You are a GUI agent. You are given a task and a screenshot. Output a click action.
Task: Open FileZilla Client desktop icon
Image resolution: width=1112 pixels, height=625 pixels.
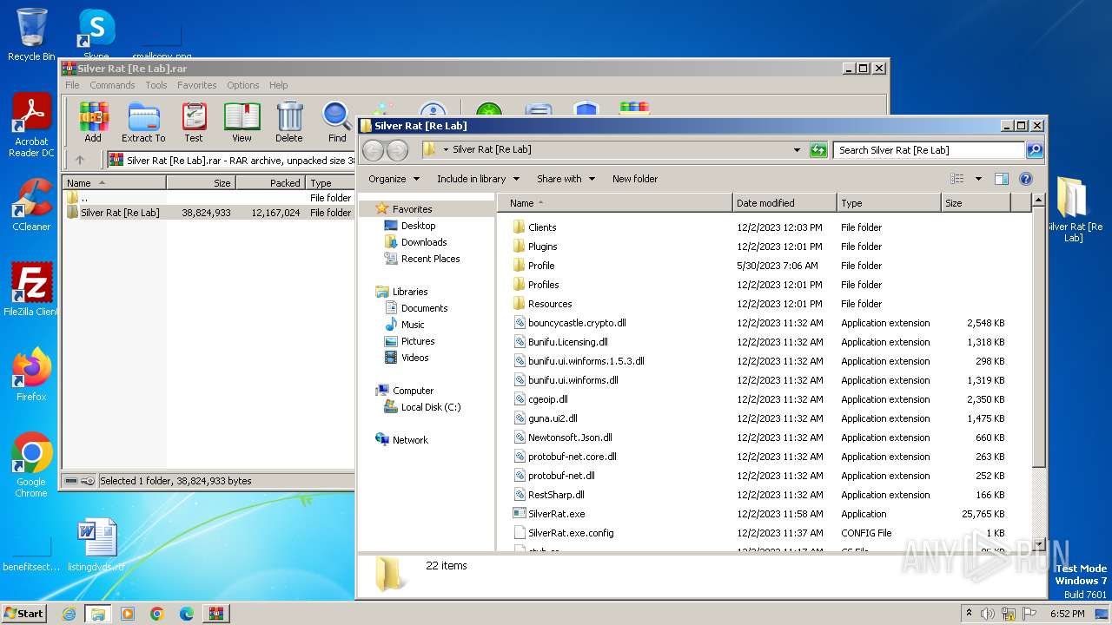31,289
